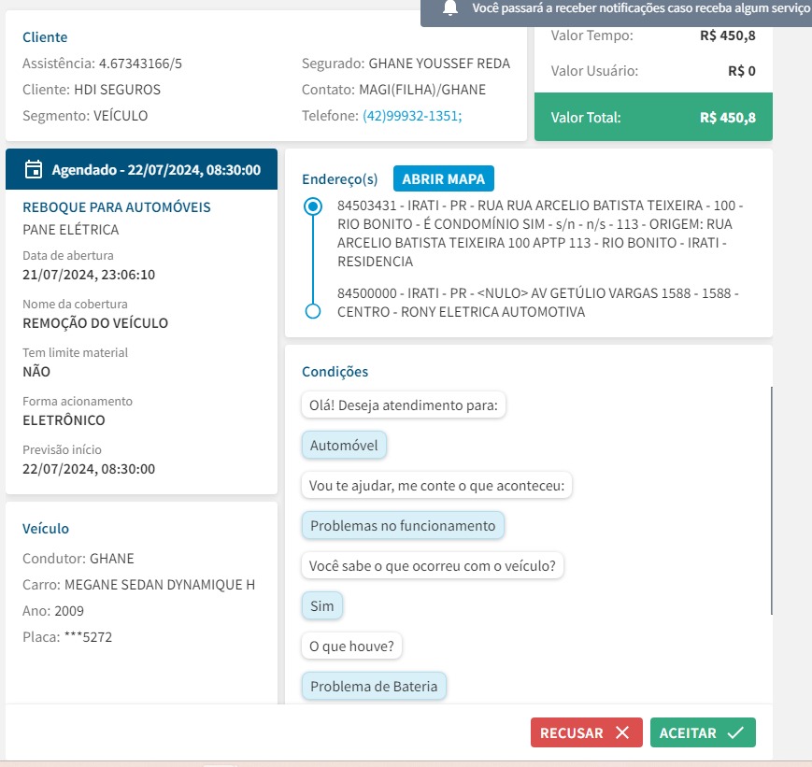The image size is (812, 767).
Task: Click the green Valor Total bar
Action: 653,118
